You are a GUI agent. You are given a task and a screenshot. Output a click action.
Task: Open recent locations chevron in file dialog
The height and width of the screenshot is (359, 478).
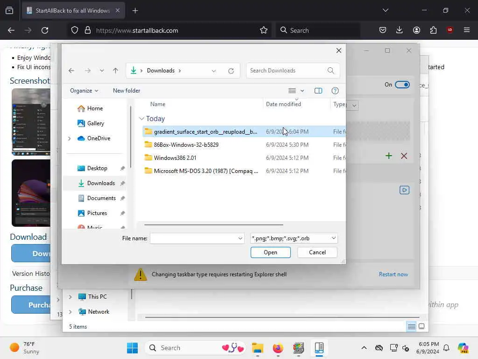[102, 71]
